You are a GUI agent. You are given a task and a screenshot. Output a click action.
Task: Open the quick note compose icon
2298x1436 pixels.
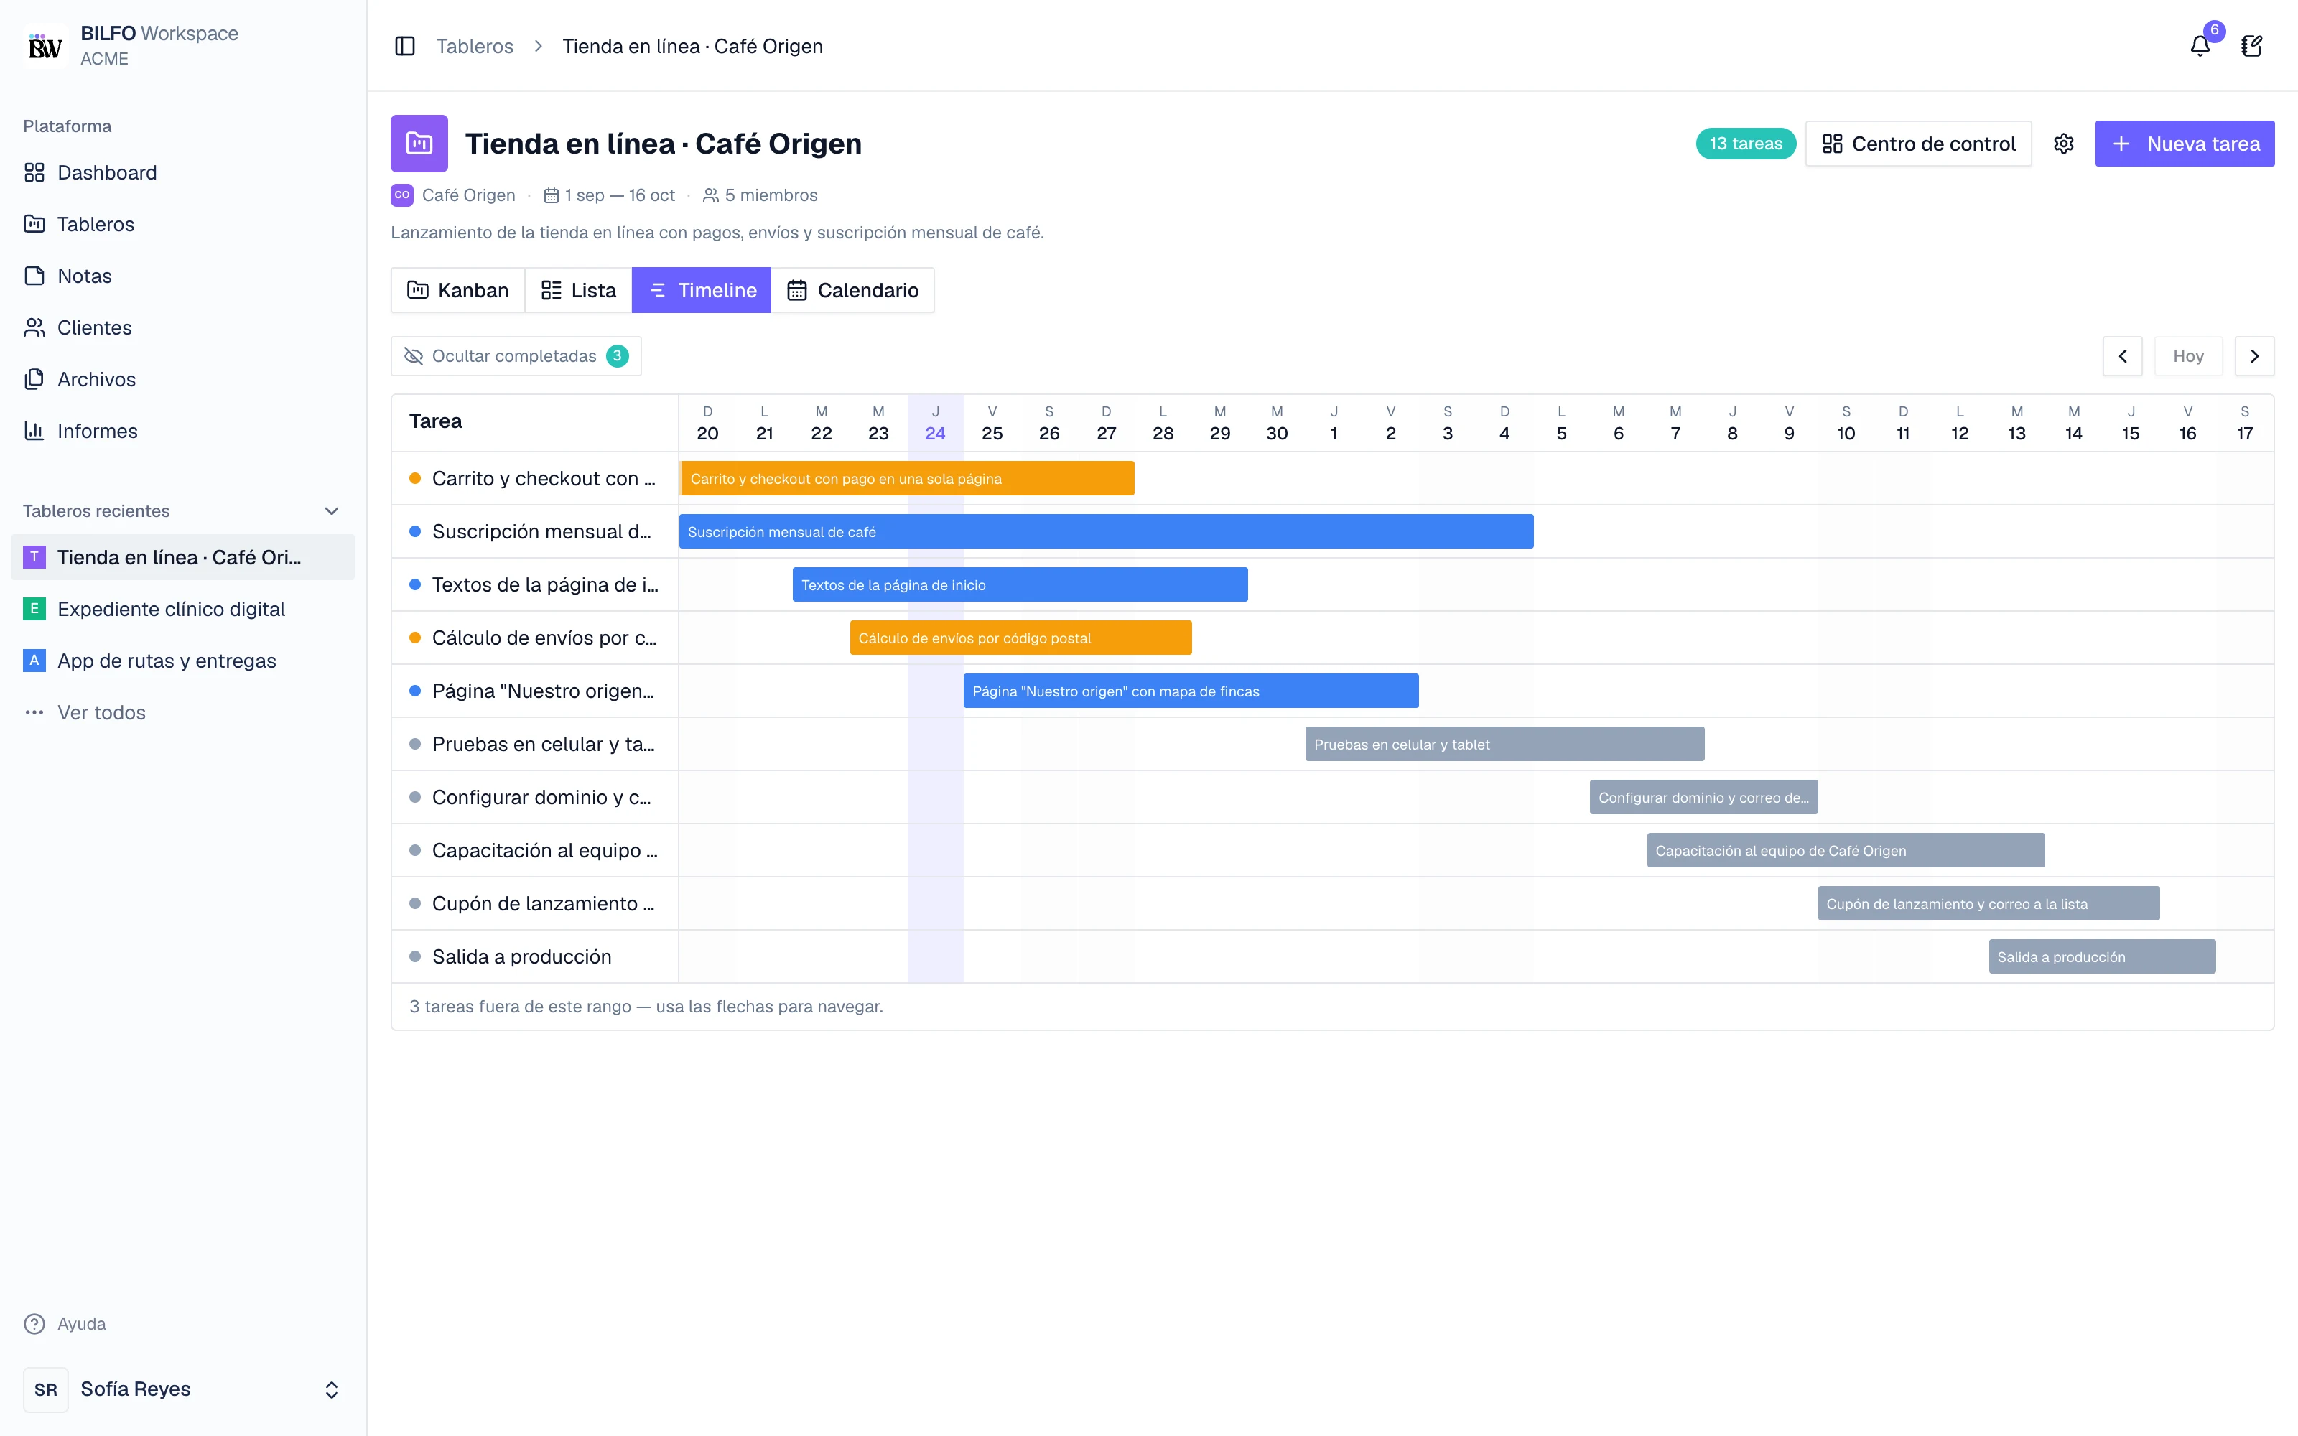coord(2251,45)
